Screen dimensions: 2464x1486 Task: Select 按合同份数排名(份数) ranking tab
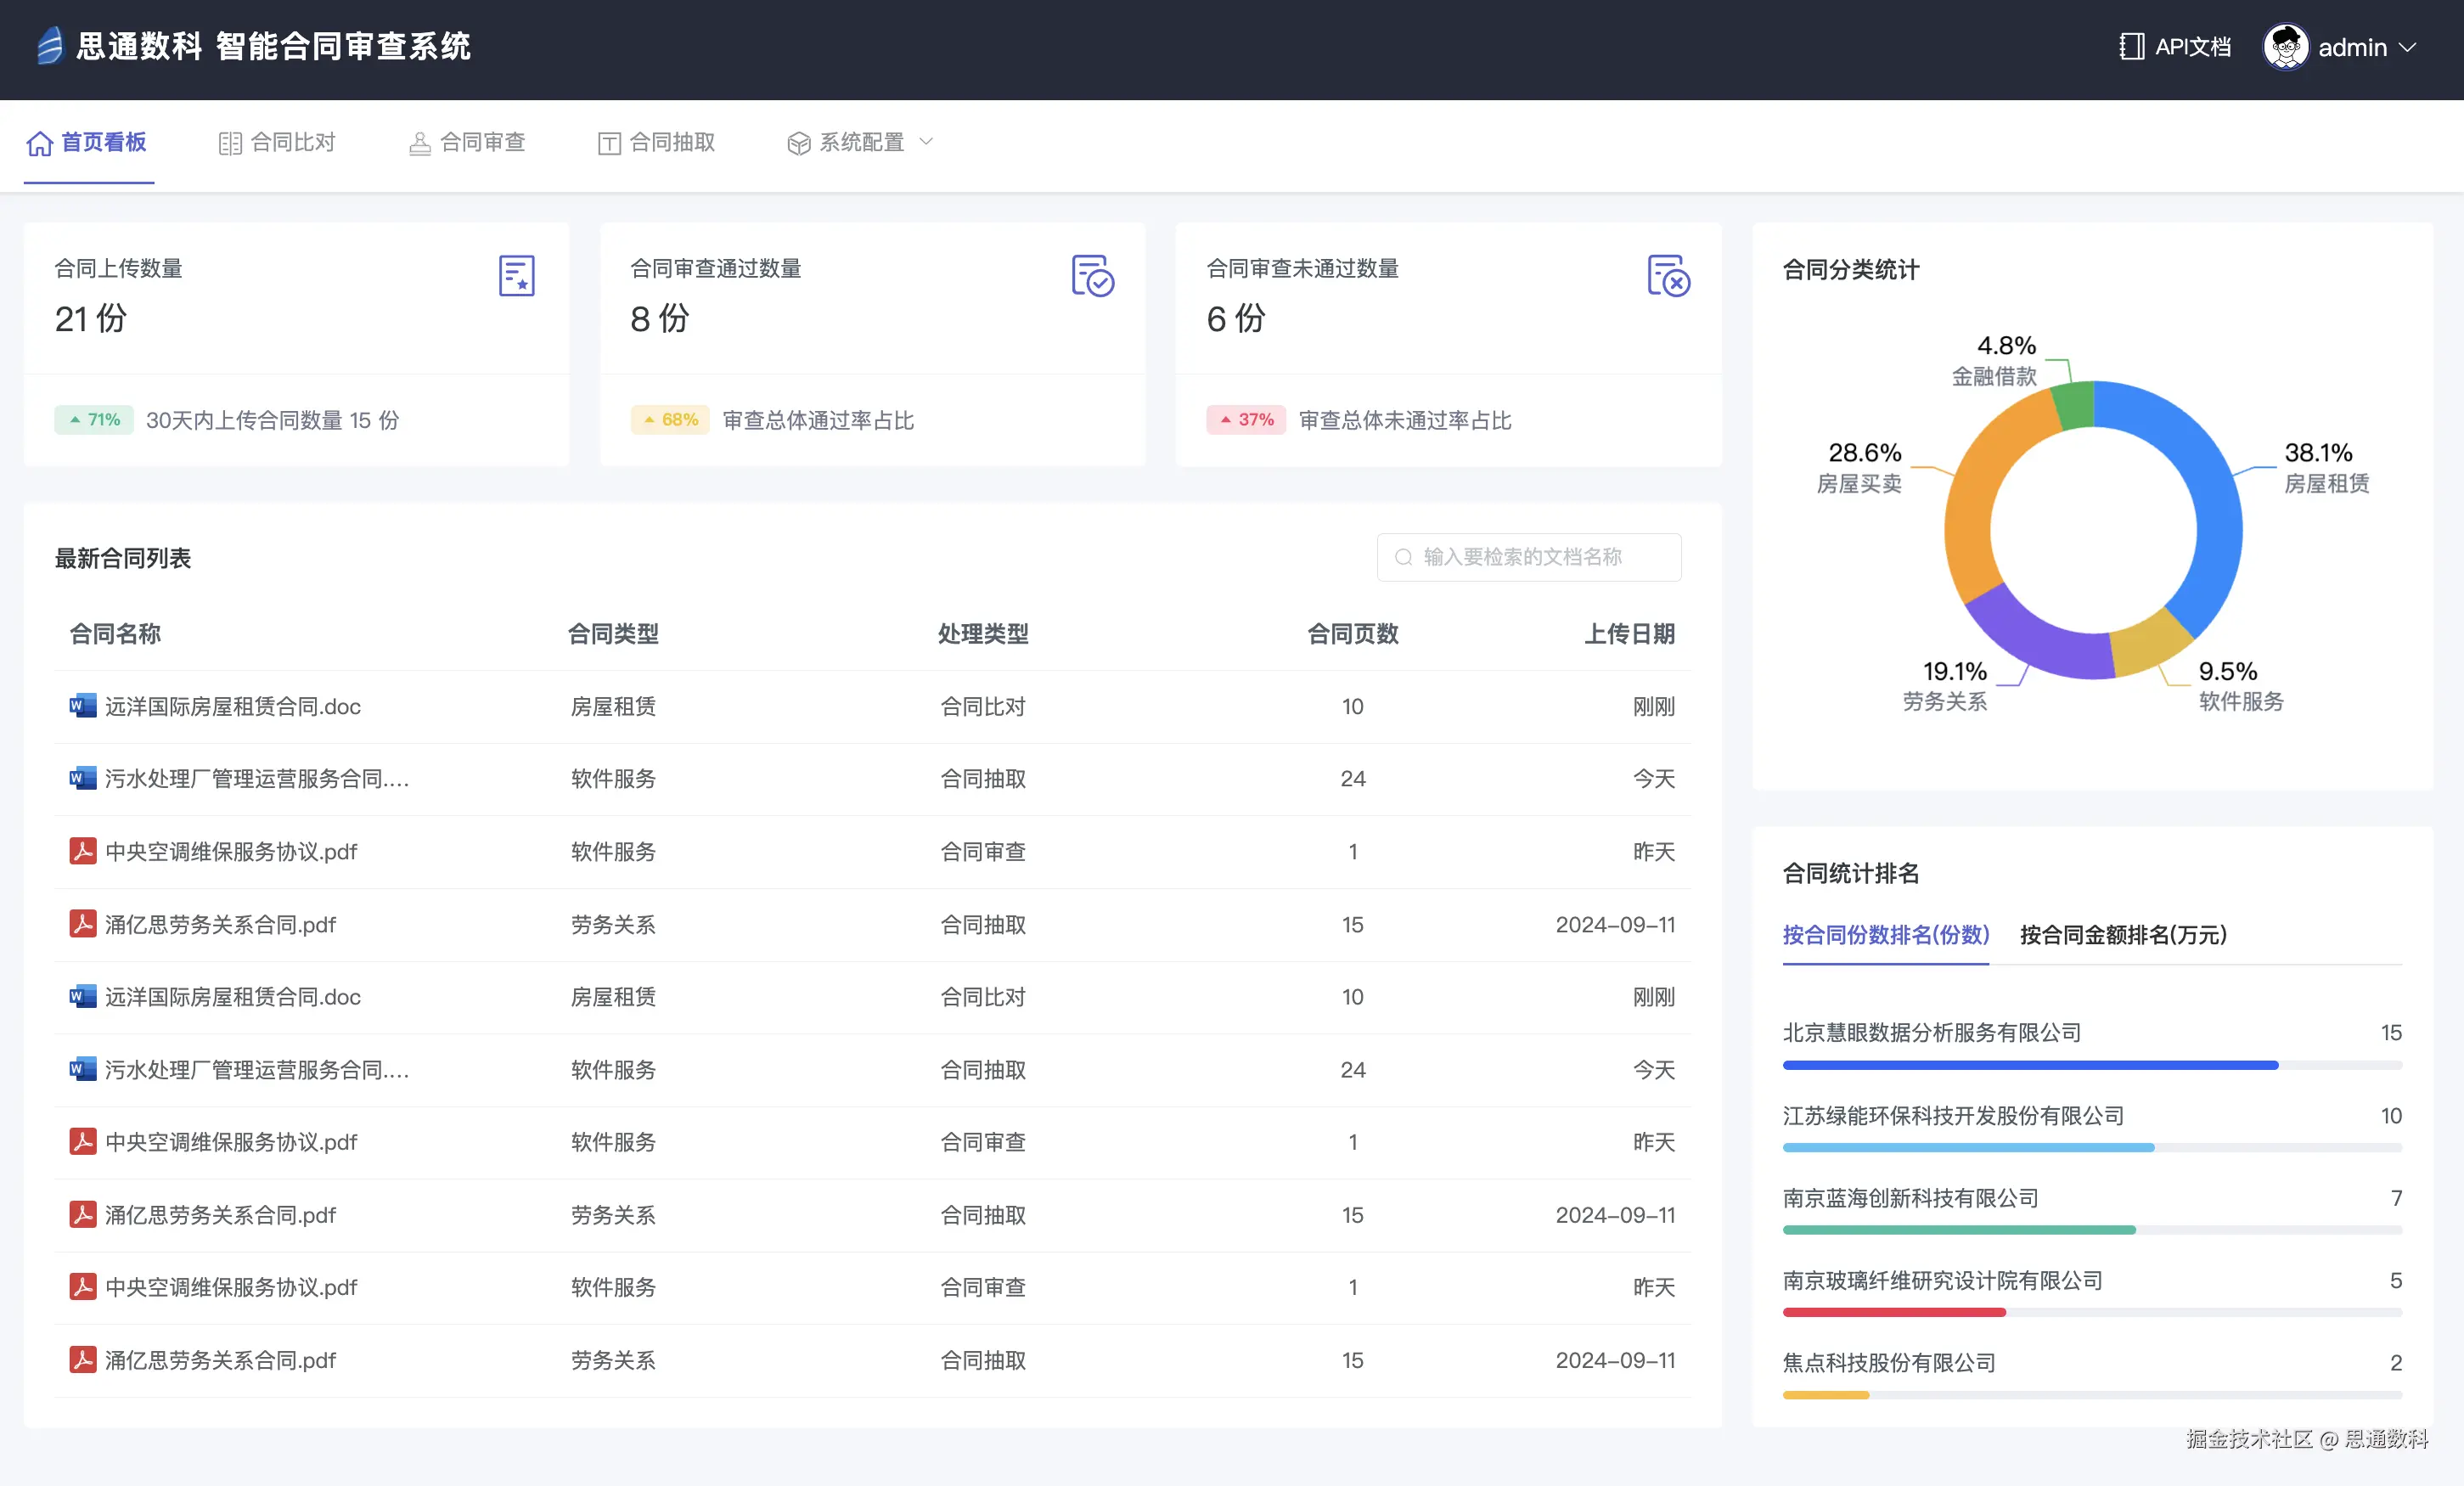[1885, 934]
